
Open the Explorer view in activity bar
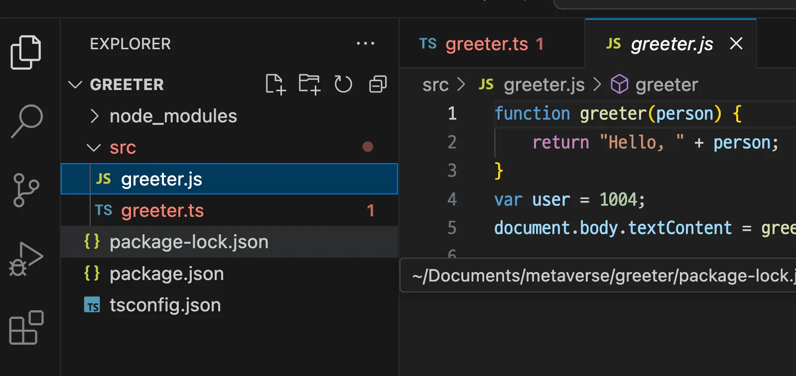(26, 52)
